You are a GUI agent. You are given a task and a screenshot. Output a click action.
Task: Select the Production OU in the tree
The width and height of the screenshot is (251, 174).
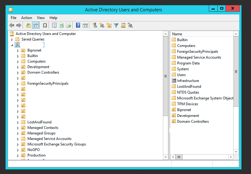coord(36,155)
